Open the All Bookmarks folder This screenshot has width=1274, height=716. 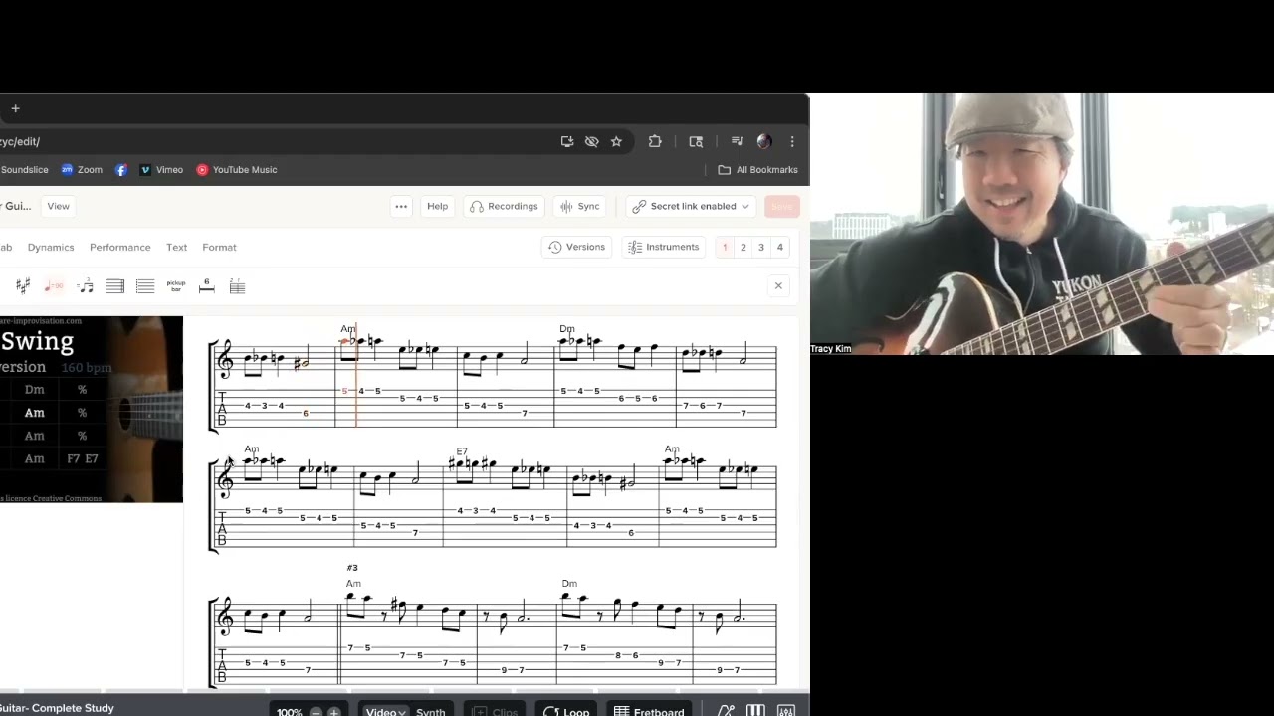[758, 170]
